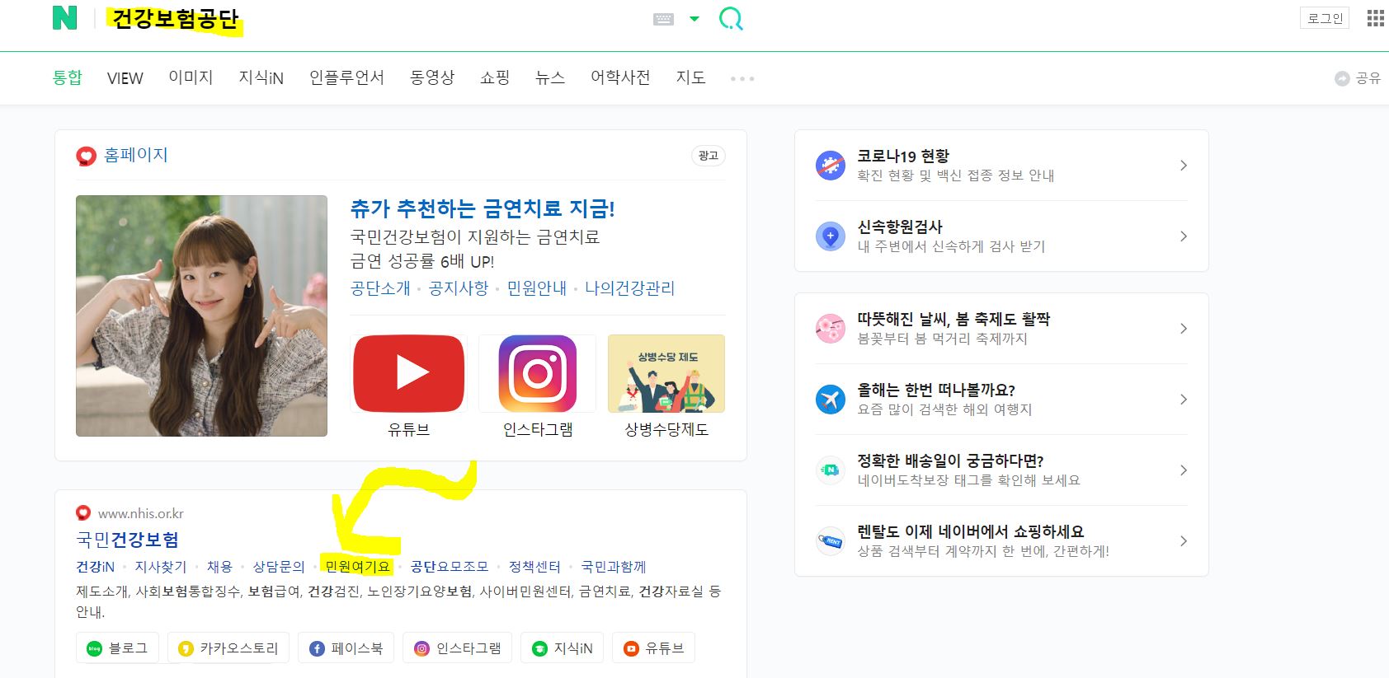Open the 정확한 배송일이 궁금하다면? chevron
The width and height of the screenshot is (1389, 678).
(1184, 470)
